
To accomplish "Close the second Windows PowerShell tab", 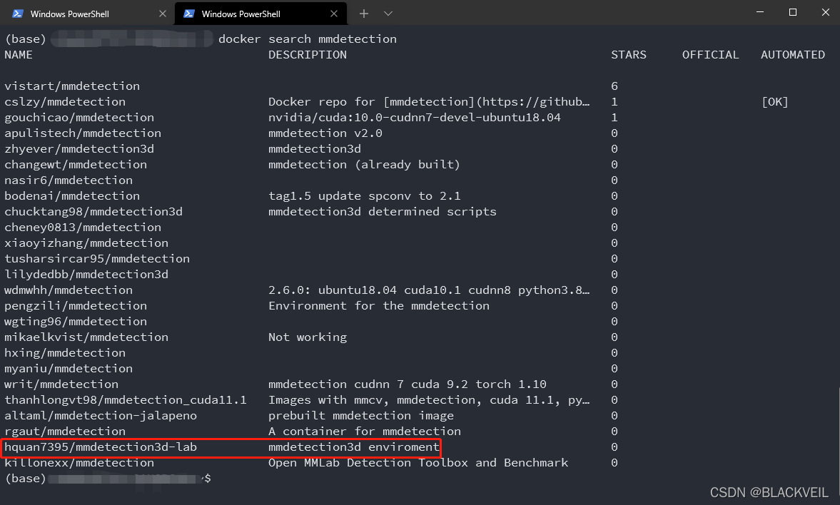I will click(x=334, y=14).
